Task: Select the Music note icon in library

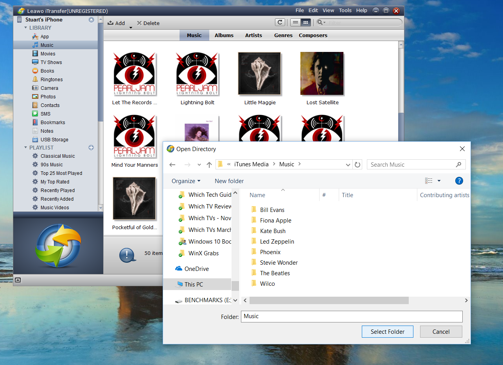Action: pyautogui.click(x=35, y=45)
